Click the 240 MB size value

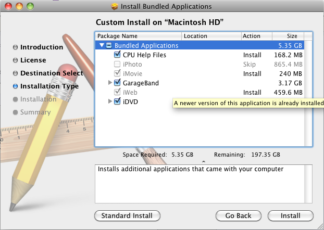coord(291,74)
